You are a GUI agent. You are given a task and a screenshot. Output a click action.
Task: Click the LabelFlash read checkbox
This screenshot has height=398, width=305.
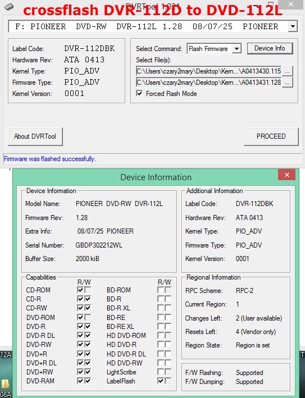(x=161, y=381)
